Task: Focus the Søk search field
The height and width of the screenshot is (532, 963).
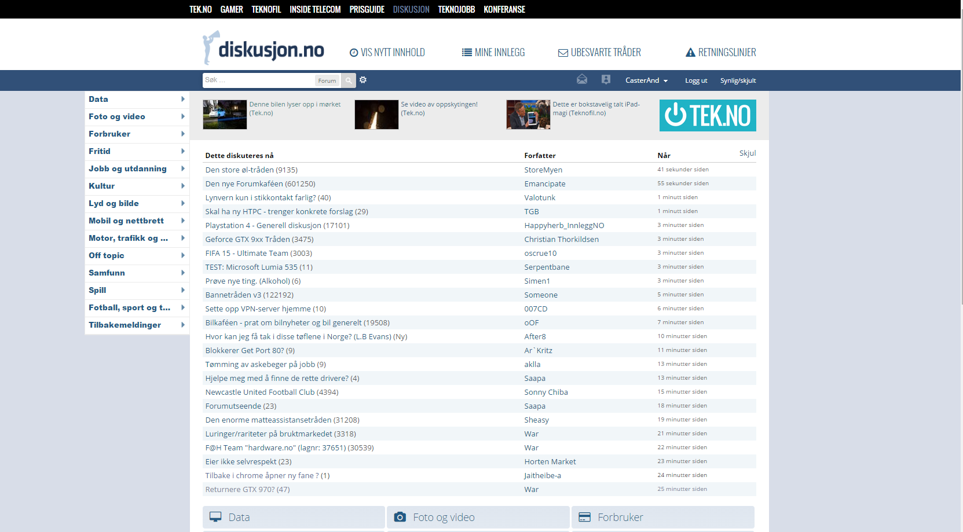Action: [259, 80]
